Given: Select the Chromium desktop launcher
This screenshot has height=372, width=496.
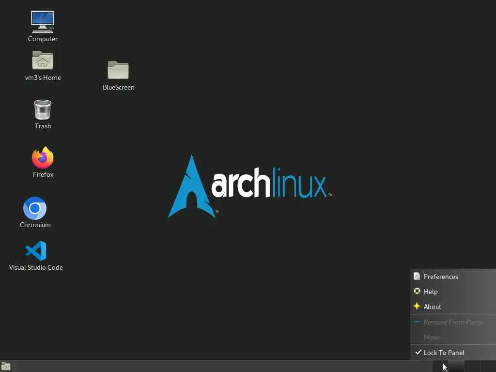Looking at the screenshot, I should pos(35,212).
